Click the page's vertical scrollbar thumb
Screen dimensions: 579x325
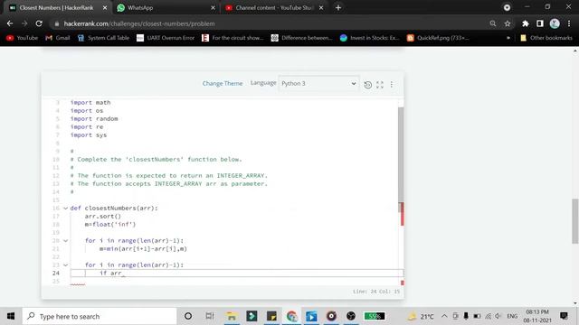[x=575, y=221]
